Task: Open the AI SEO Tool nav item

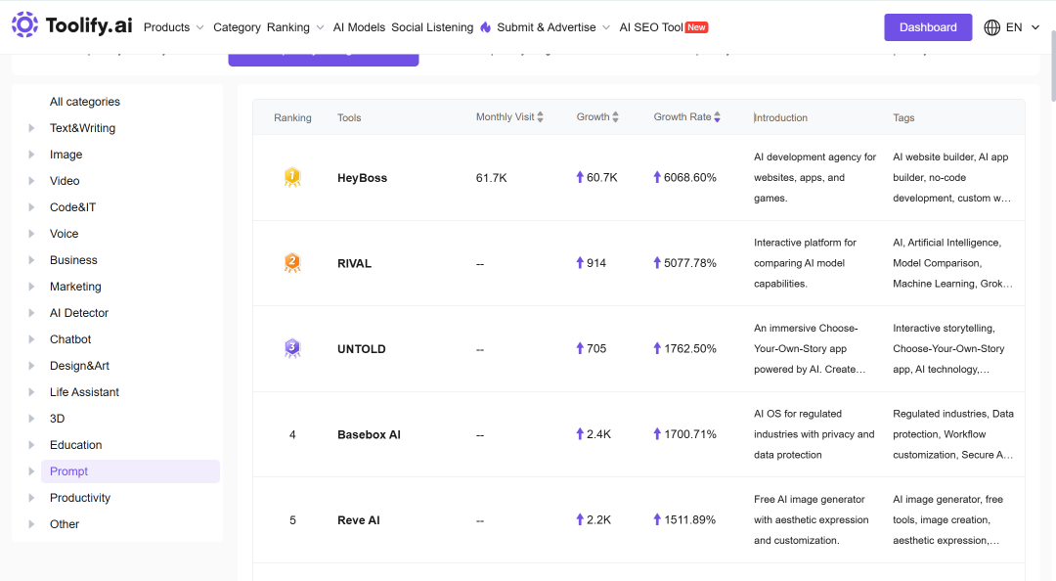Action: [x=651, y=27]
